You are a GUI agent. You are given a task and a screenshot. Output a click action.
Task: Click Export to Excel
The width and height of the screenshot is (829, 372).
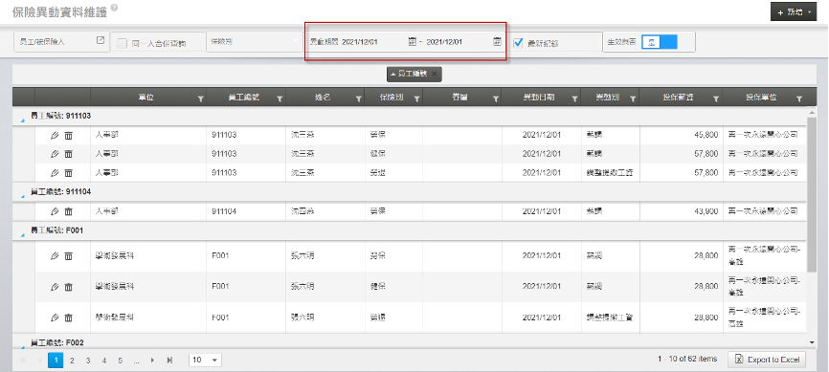pyautogui.click(x=767, y=360)
